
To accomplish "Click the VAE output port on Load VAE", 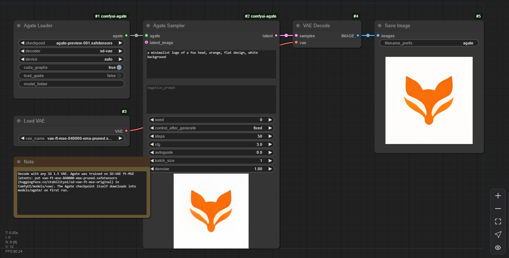I will (x=126, y=131).
